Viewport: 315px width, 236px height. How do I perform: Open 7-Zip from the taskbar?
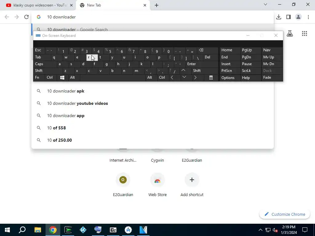(113, 230)
